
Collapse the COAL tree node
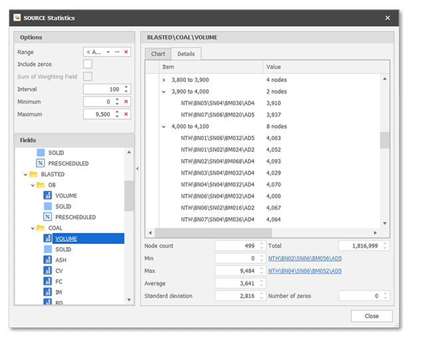(33, 228)
